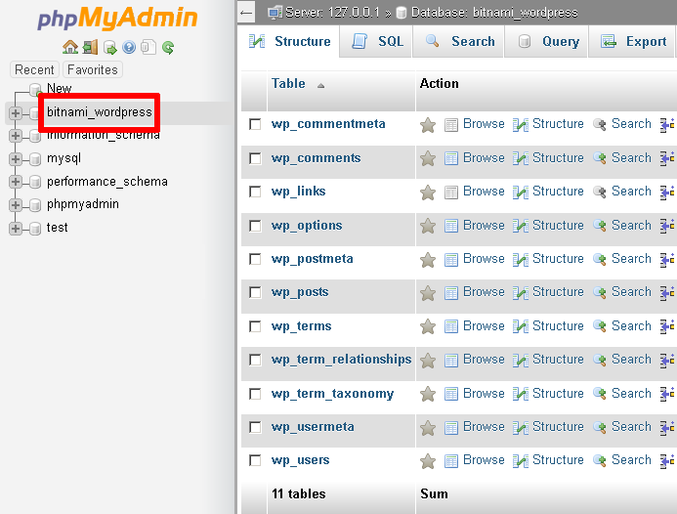
Task: Click the Recent tables button
Action: pos(34,69)
